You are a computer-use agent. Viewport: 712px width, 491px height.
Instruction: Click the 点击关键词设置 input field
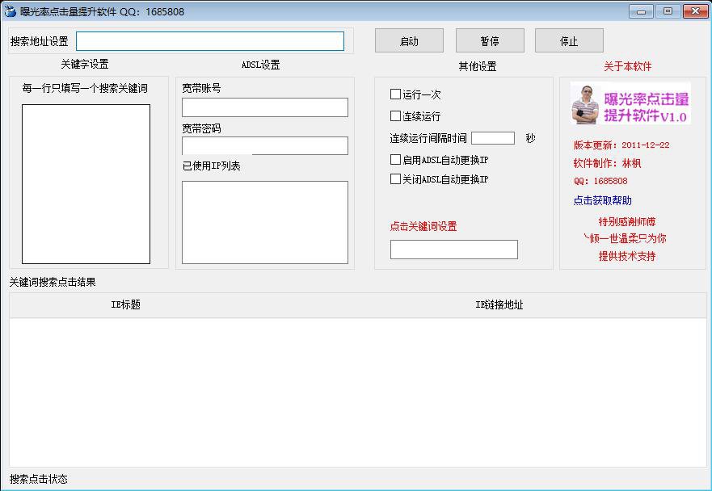[x=454, y=250]
